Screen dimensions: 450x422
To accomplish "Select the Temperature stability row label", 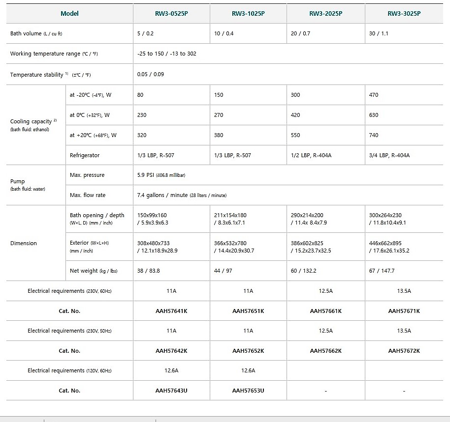I will pos(50,75).
